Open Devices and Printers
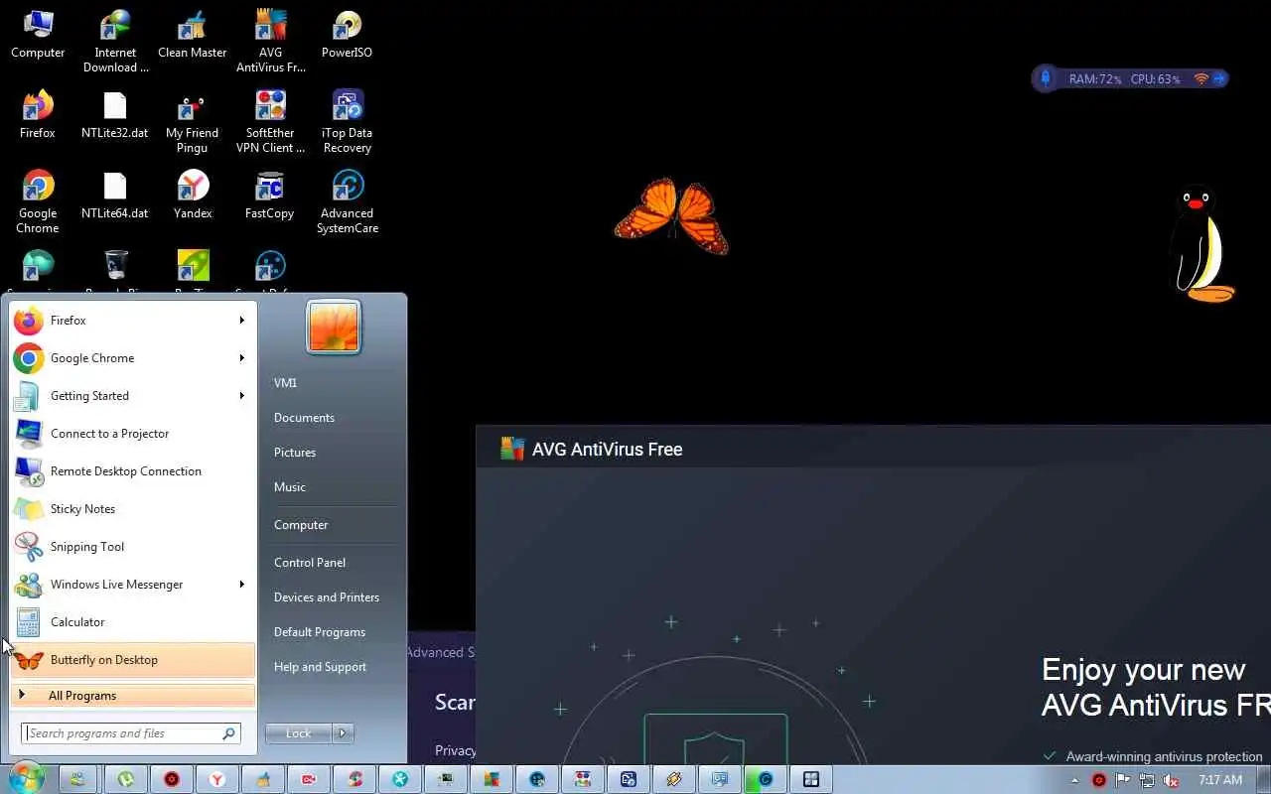The image size is (1271, 794). point(327,597)
